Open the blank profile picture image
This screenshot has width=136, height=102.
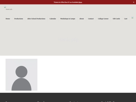[x=21, y=75]
